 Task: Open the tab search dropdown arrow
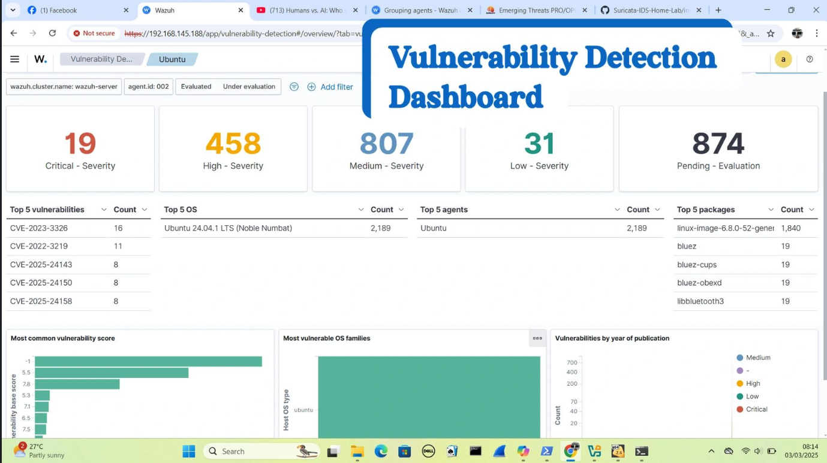click(x=13, y=10)
